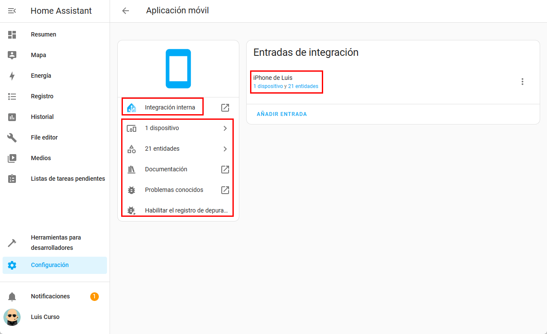Click the Registro list icon
This screenshot has width=547, height=334.
12,97
